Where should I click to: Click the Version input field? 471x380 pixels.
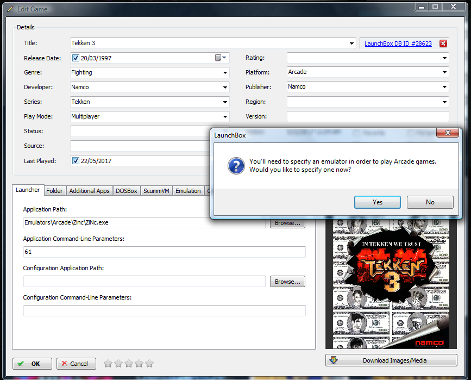368,116
